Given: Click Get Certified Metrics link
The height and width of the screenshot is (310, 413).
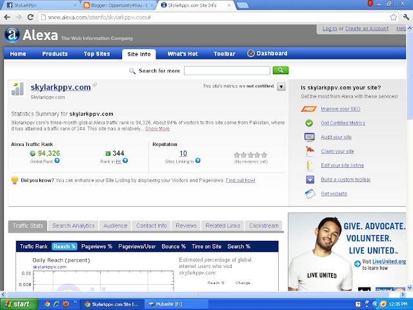Looking at the screenshot, I should [x=343, y=123].
